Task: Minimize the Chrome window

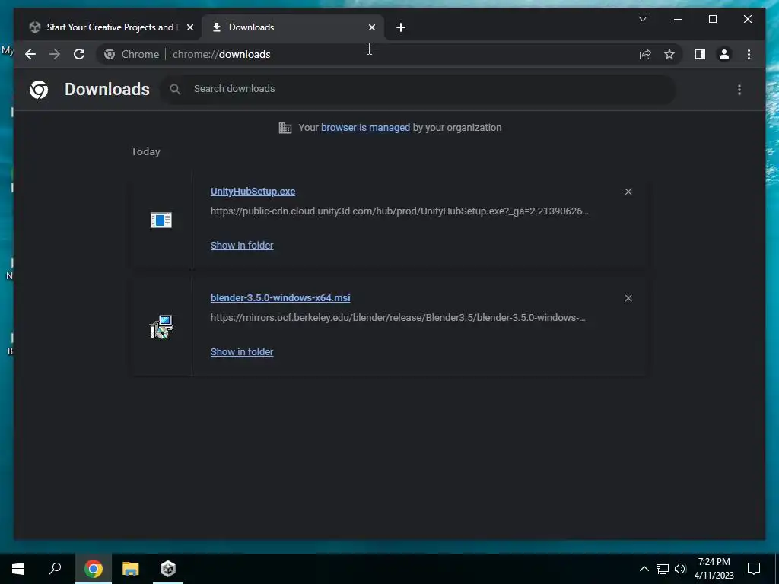Action: pos(678,19)
